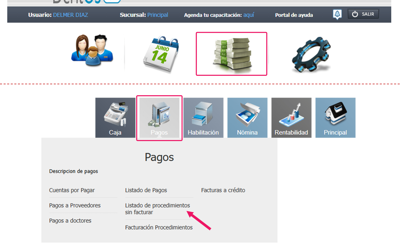Open Pagos a Proveedores
401x245 pixels.
(x=75, y=205)
